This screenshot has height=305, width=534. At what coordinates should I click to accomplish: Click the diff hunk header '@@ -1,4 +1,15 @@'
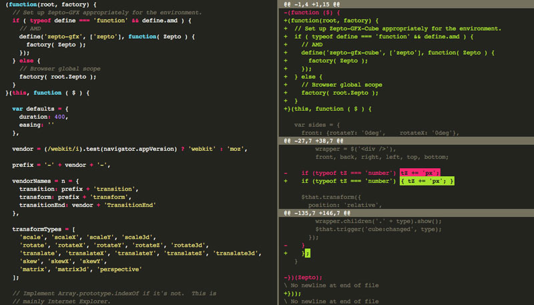coord(312,5)
